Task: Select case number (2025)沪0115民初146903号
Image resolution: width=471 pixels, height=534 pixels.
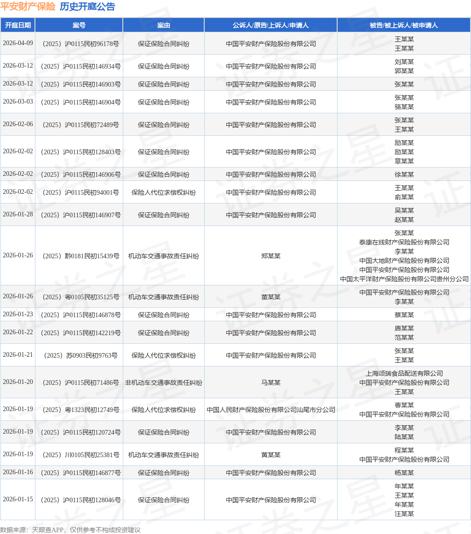Action: click(x=80, y=84)
